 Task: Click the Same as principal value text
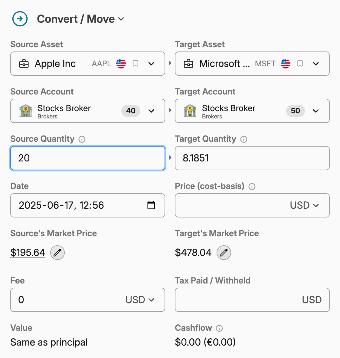click(49, 342)
